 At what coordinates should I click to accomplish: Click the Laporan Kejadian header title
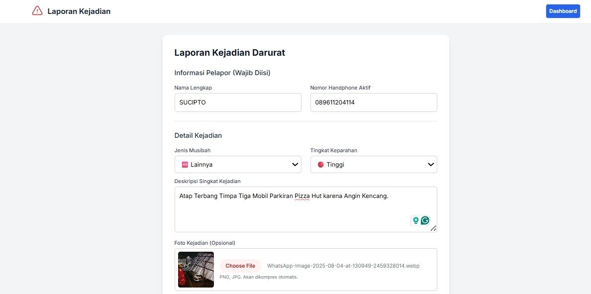(x=78, y=11)
